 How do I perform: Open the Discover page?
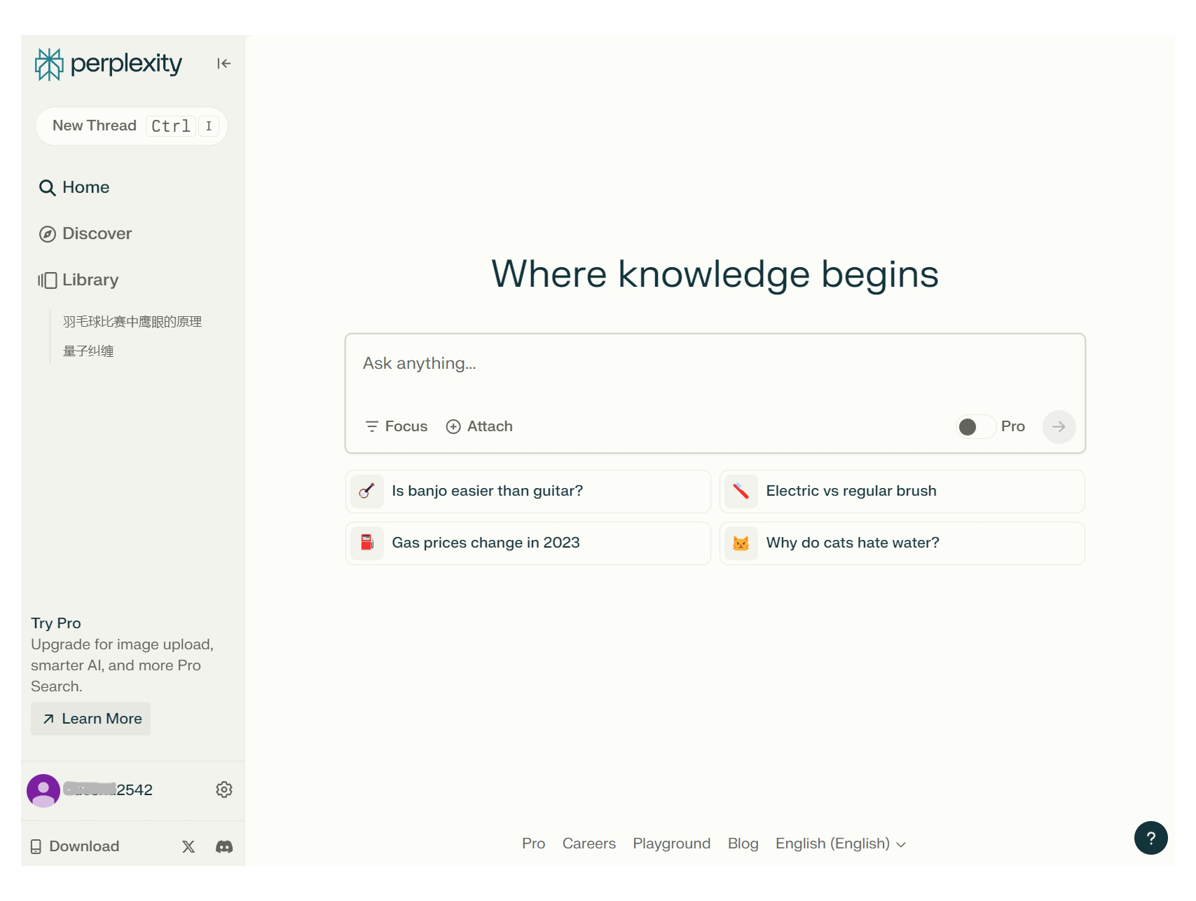[x=85, y=233]
